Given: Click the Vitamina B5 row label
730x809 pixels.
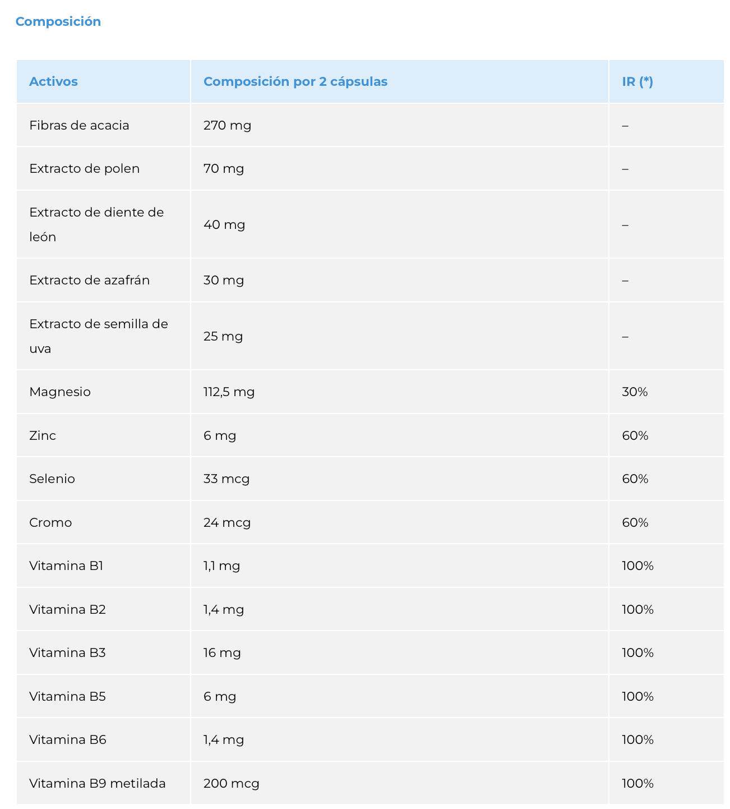Looking at the screenshot, I should click(x=67, y=696).
